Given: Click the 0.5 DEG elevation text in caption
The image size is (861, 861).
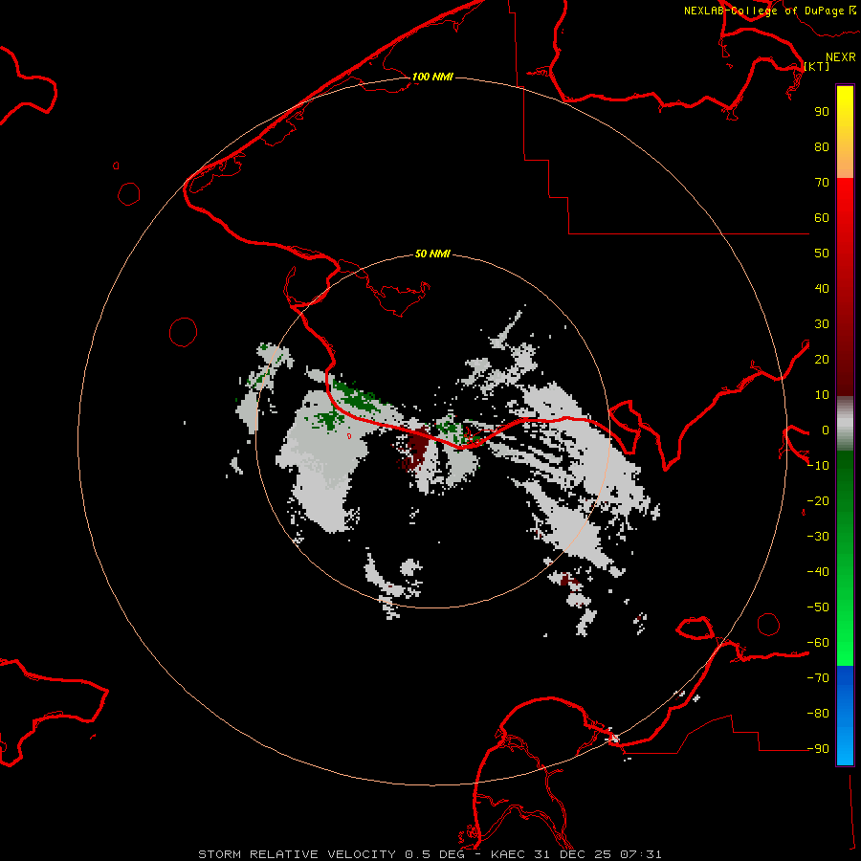Looking at the screenshot, I should pyautogui.click(x=434, y=854).
